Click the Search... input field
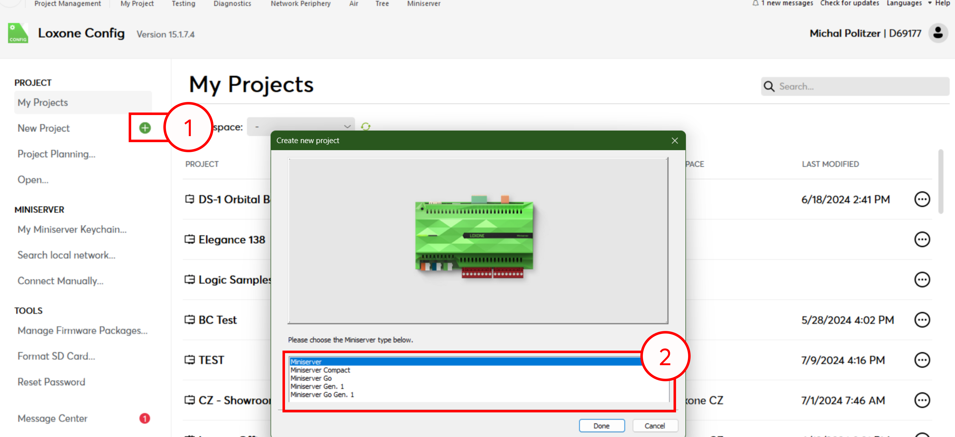 coord(855,87)
